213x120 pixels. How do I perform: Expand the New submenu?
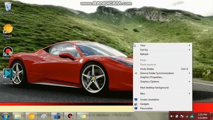coord(163,94)
